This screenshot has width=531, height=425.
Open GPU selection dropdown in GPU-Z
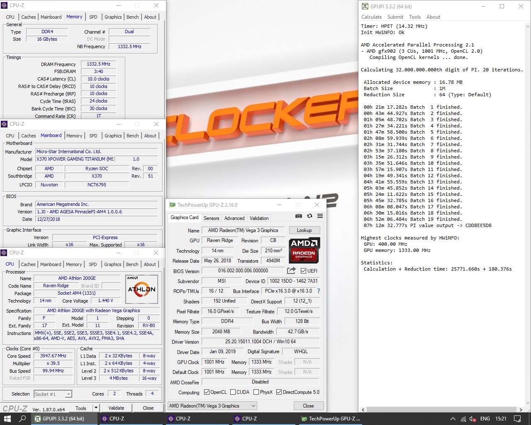212,406
